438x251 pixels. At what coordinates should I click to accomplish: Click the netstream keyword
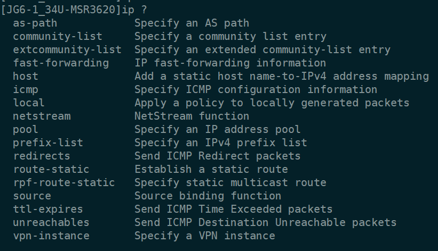point(42,116)
